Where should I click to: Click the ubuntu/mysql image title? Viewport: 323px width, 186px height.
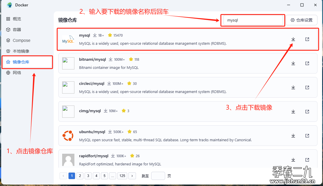[92, 132]
